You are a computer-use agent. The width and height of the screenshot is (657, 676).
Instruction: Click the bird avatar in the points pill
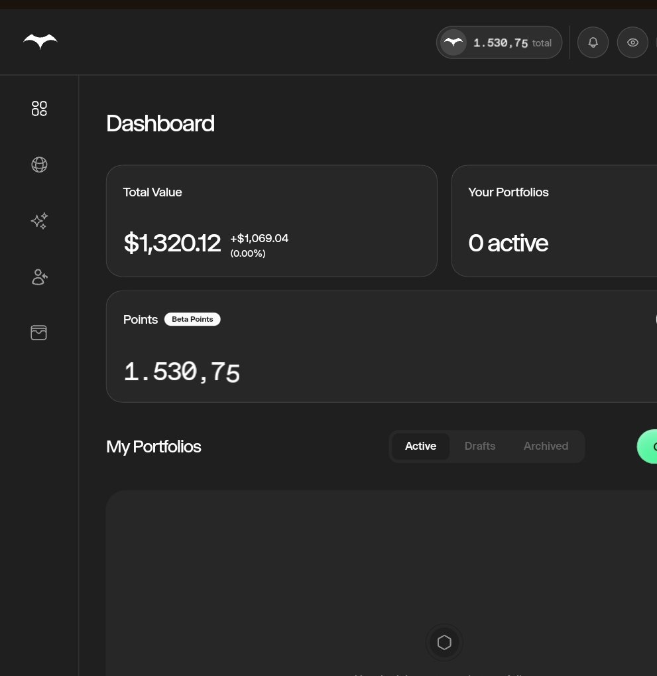(453, 42)
